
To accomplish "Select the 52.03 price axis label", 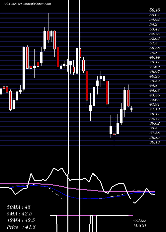I will (x=155, y=39).
